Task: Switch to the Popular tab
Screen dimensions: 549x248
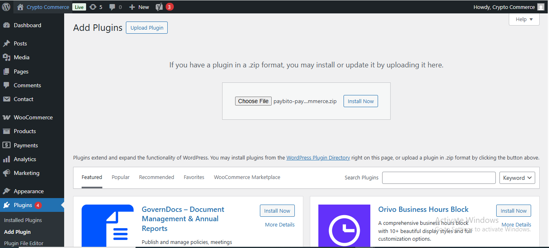Action: point(121,177)
